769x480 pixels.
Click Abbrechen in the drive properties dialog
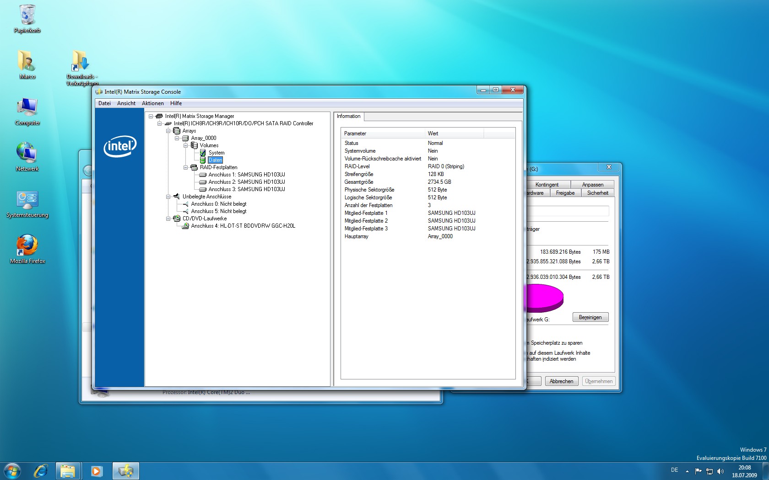pos(562,381)
